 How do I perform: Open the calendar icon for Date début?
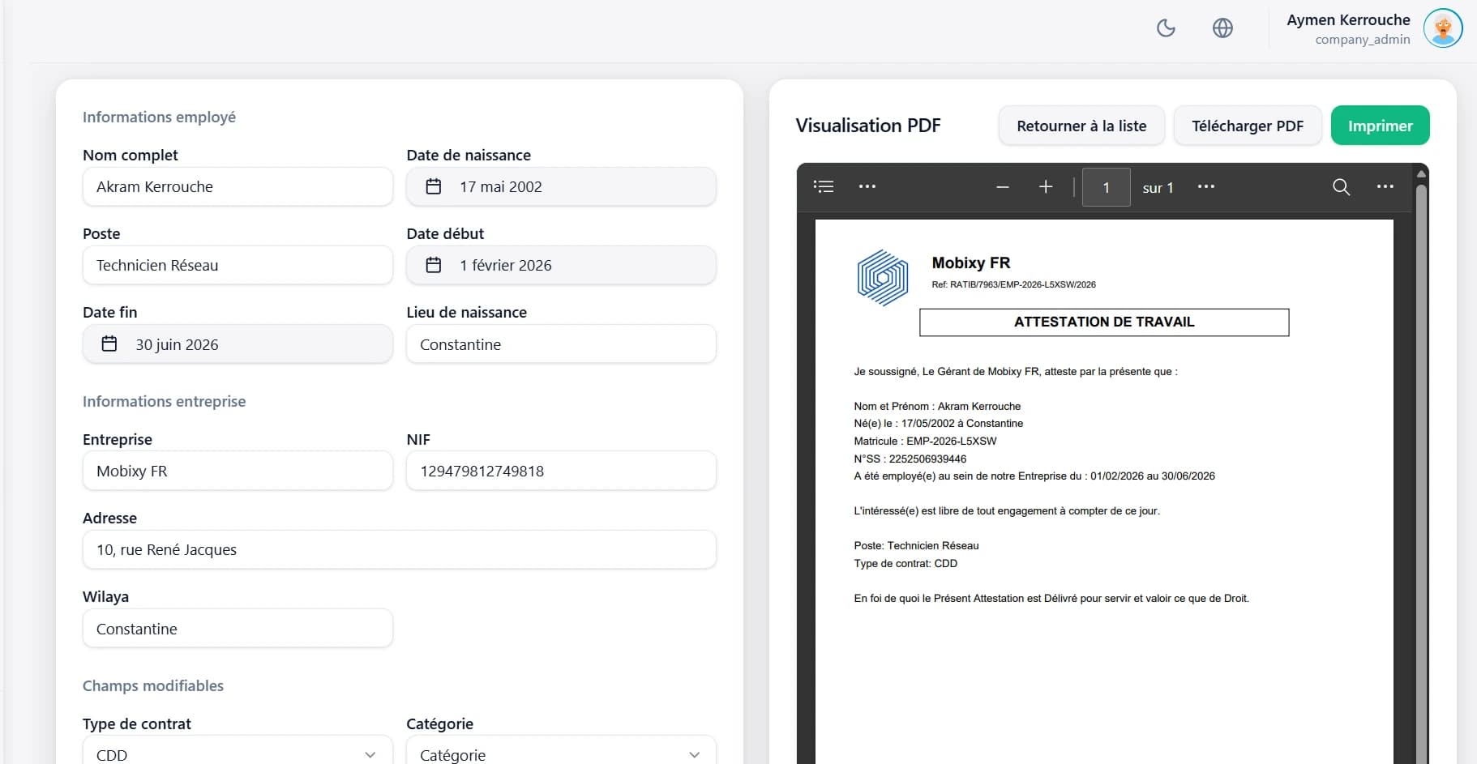434,265
